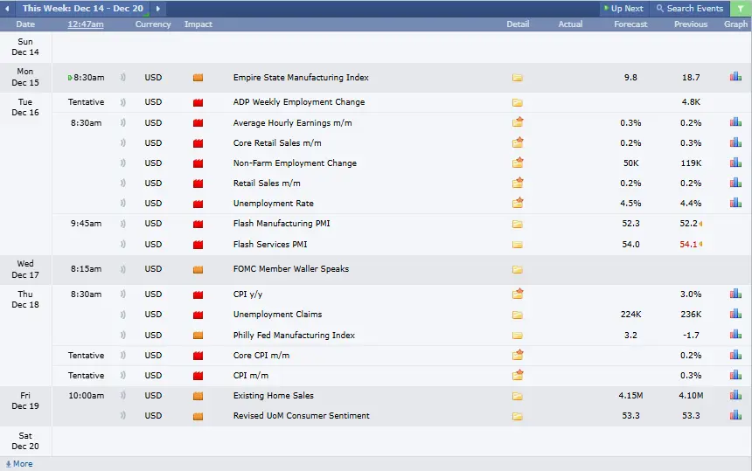Open detail folder for Core CPI m/m
This screenshot has height=471, width=752.
pos(517,355)
